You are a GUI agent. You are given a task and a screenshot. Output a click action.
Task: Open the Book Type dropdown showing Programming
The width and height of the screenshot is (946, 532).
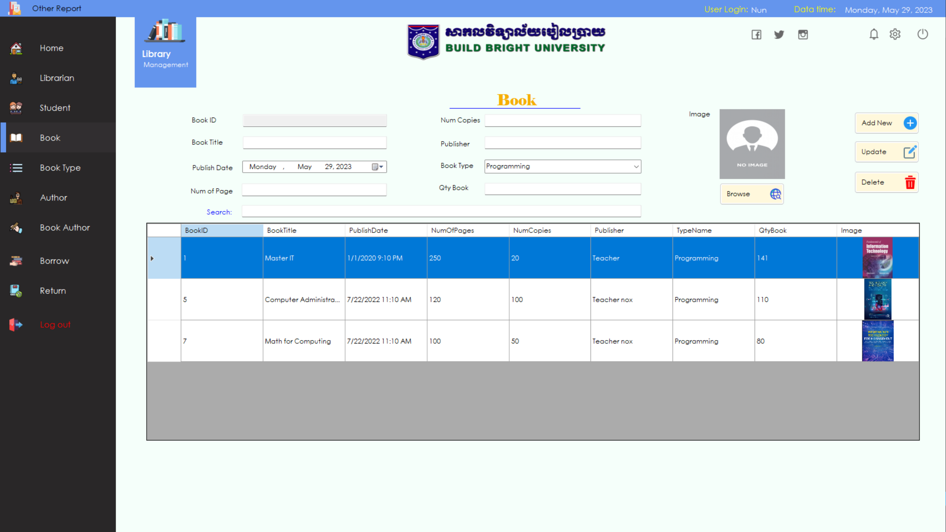pos(635,166)
